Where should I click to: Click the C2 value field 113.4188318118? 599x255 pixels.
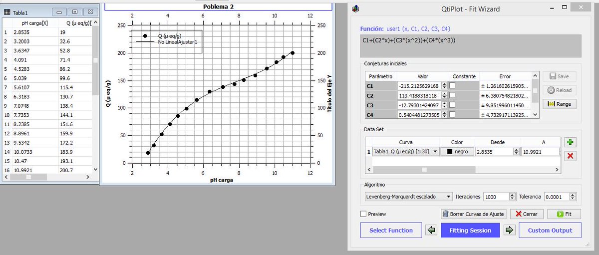pyautogui.click(x=419, y=95)
